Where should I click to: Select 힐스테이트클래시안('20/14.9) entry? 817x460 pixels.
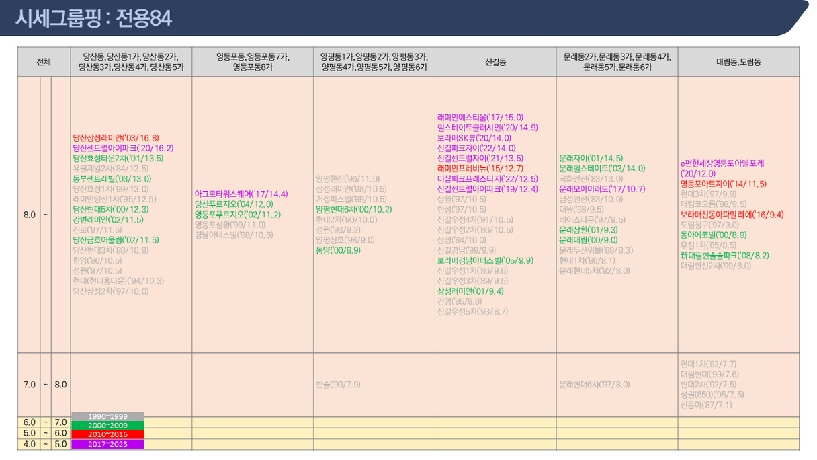[x=487, y=127]
